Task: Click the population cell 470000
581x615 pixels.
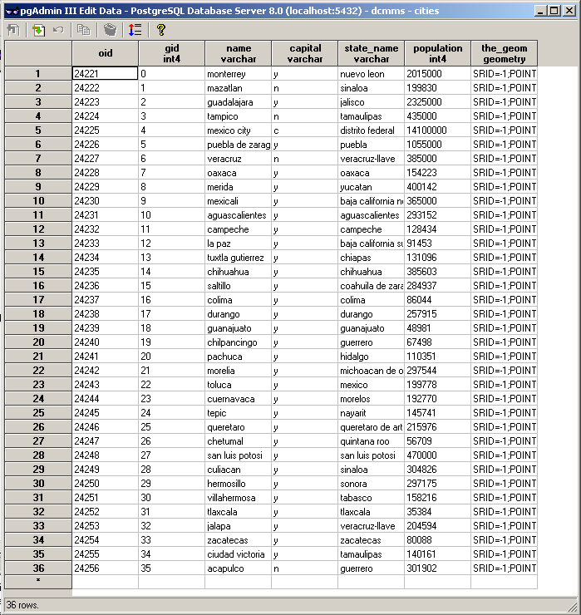Action: (437, 455)
